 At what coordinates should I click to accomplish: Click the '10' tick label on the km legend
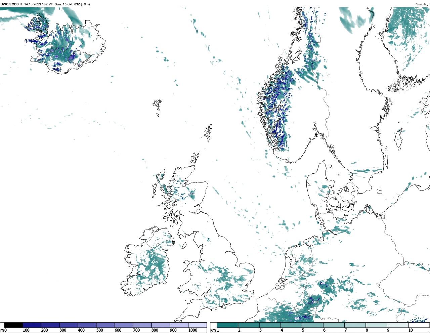coord(410,330)
